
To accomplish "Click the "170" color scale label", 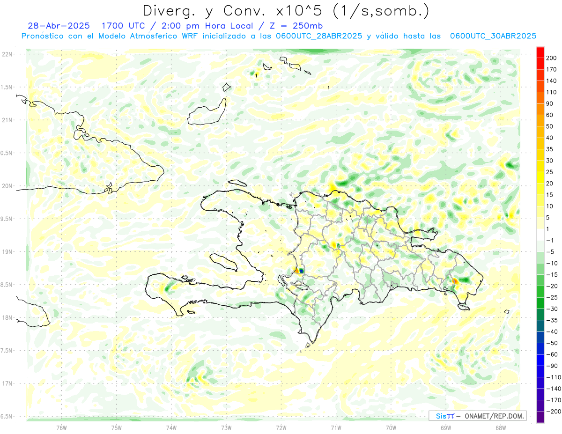I will pyautogui.click(x=552, y=69).
